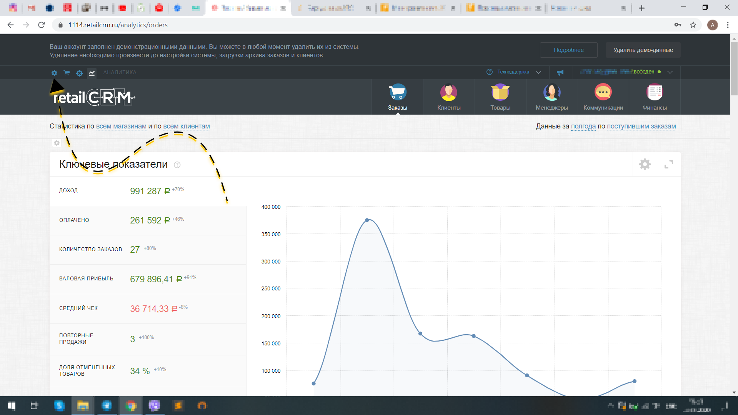Screen dimensions: 738x415
Task: Click the megaphone announcements icon
Action: 560,72
